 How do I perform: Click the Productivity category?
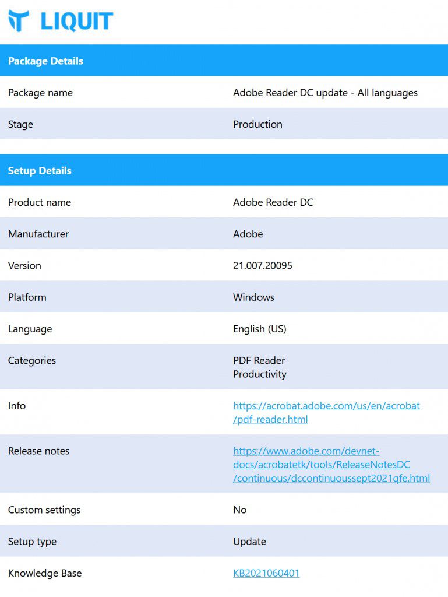click(259, 374)
